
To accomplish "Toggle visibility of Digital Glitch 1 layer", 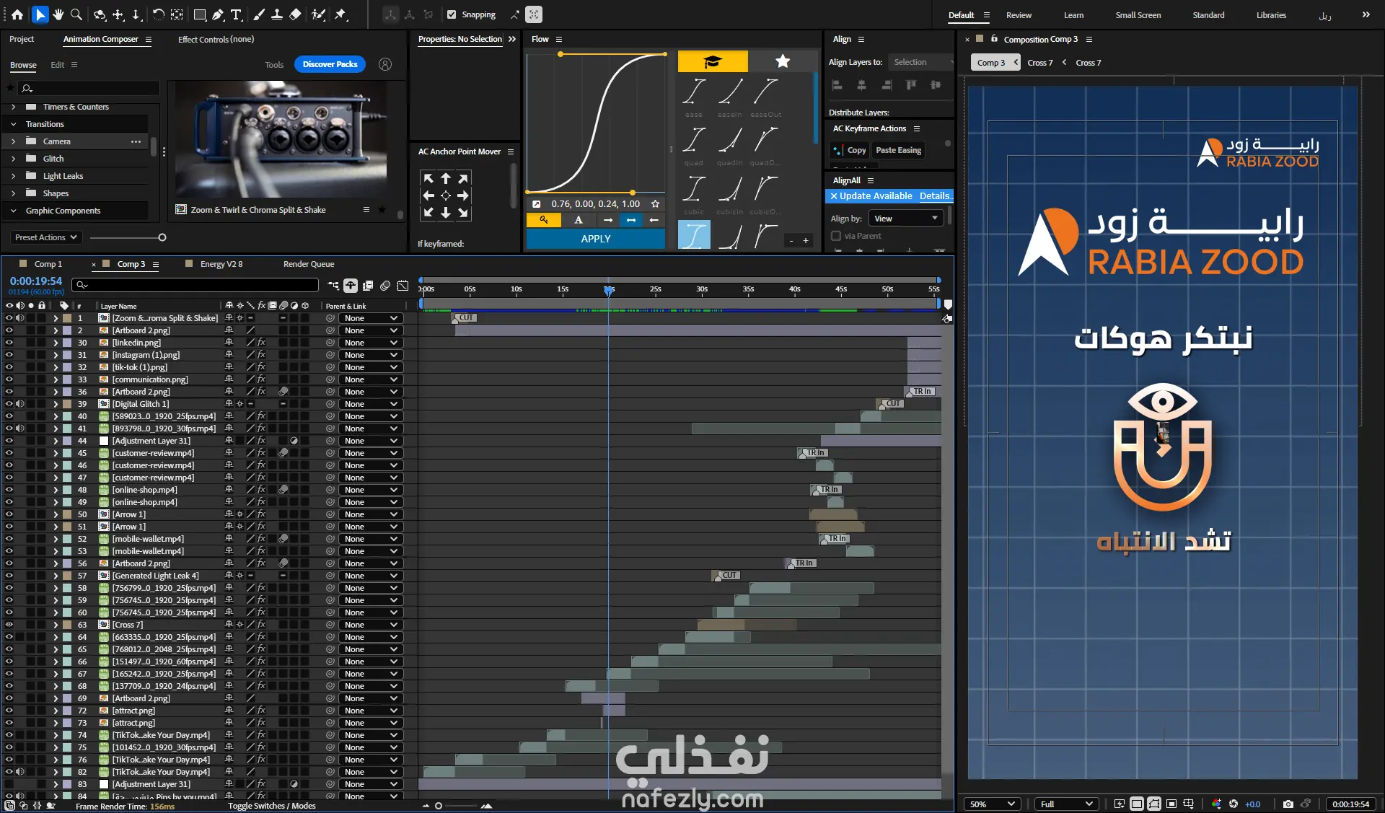I will pos(9,404).
